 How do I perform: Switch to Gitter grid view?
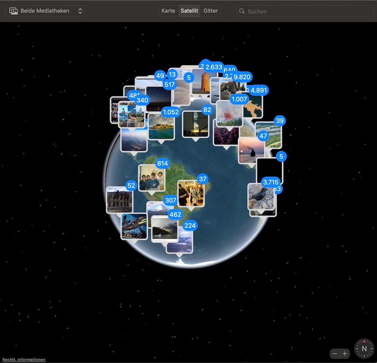[x=210, y=11]
